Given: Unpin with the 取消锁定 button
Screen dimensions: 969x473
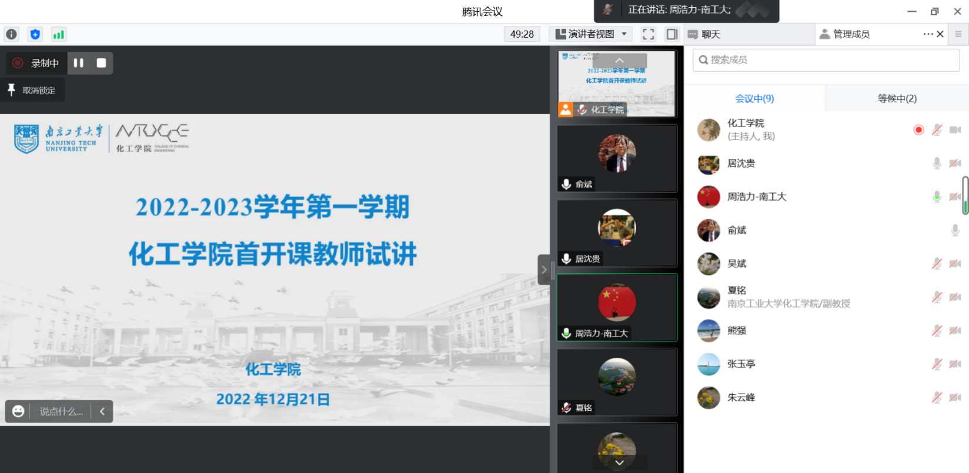Looking at the screenshot, I should [x=32, y=90].
